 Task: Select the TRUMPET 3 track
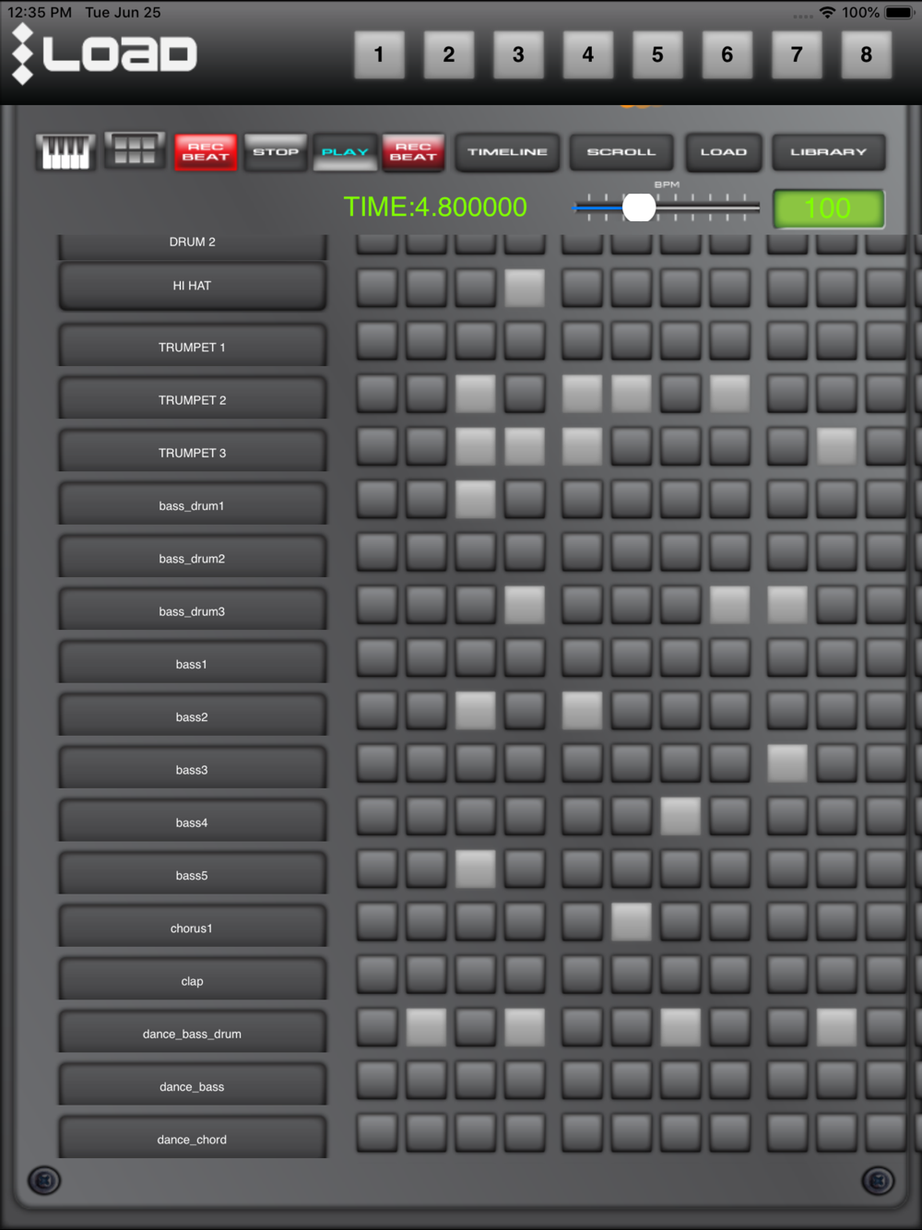(192, 452)
